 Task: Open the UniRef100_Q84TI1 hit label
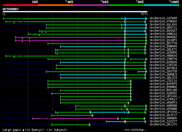[163, 28]
